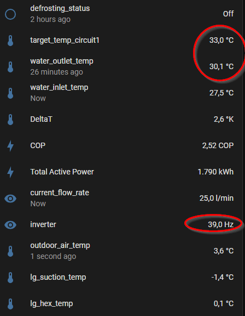Open the COP value 2,52 COP
This screenshot has height=316, width=245.
point(218,145)
